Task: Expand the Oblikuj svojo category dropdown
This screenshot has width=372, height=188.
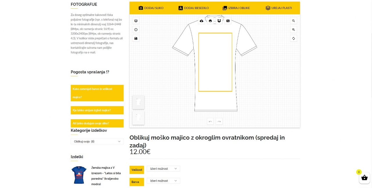Action: [97, 141]
